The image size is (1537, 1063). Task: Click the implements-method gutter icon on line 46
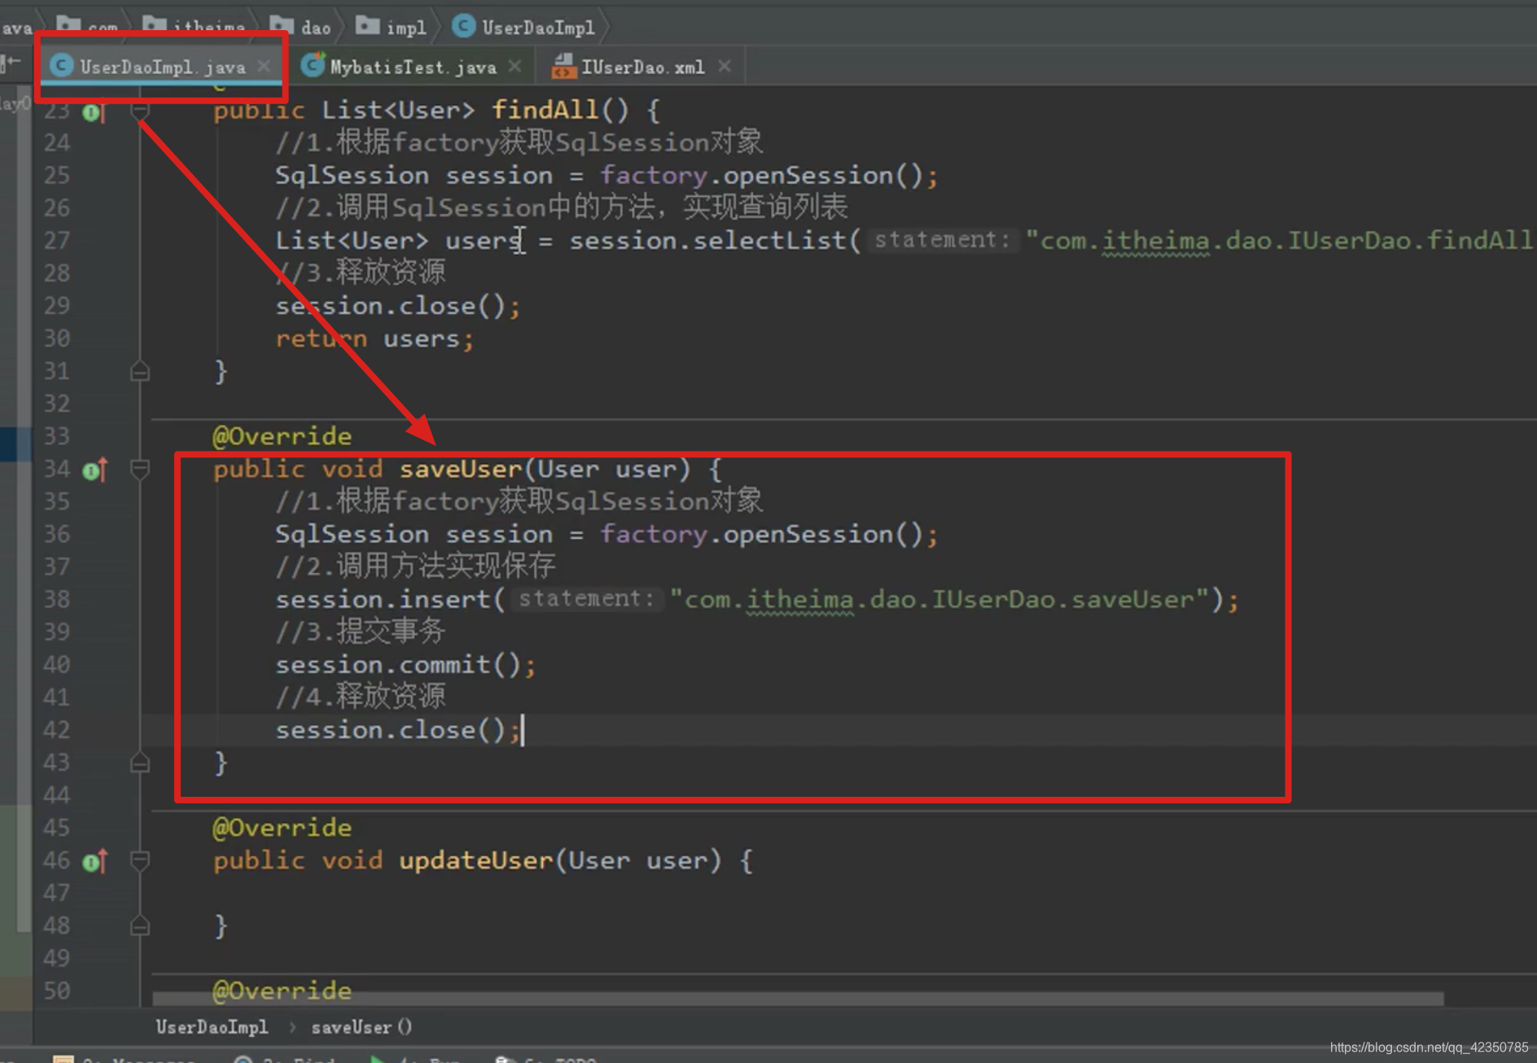[94, 861]
